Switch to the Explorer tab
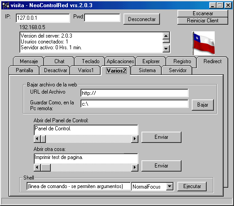 [151, 61]
